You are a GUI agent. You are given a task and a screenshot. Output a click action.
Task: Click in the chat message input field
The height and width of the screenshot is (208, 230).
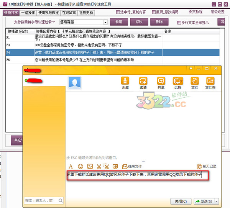pos(138,175)
